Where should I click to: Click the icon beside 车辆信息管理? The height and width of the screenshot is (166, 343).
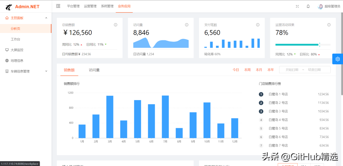pos(7,71)
